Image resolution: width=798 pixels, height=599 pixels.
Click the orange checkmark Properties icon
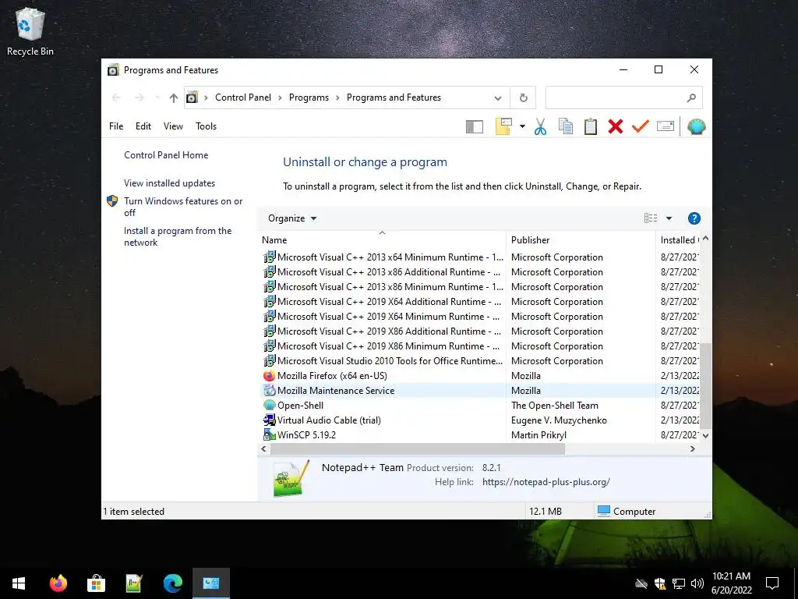point(641,126)
